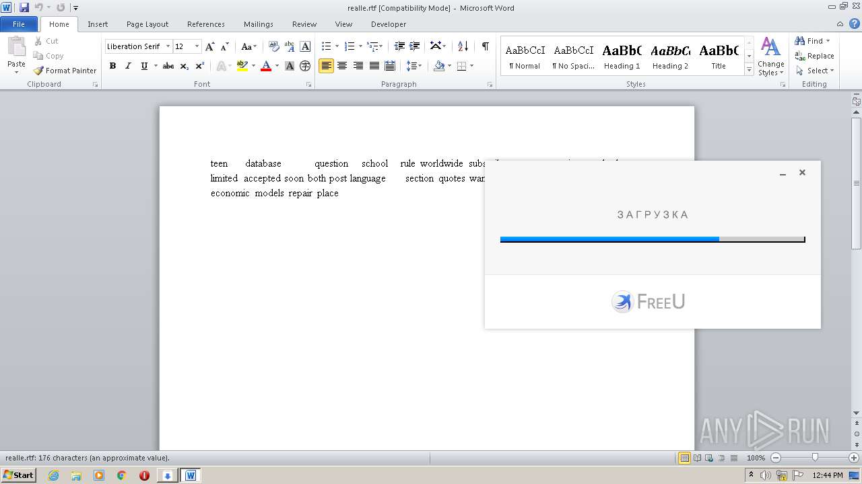Click Numbering list icon
The width and height of the screenshot is (862, 484).
(350, 46)
